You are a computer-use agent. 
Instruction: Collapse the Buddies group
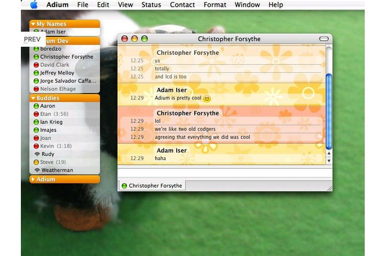pos(33,98)
